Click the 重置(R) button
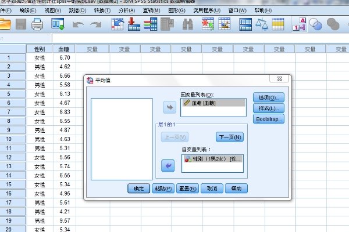The image size is (349, 232). coord(188,188)
